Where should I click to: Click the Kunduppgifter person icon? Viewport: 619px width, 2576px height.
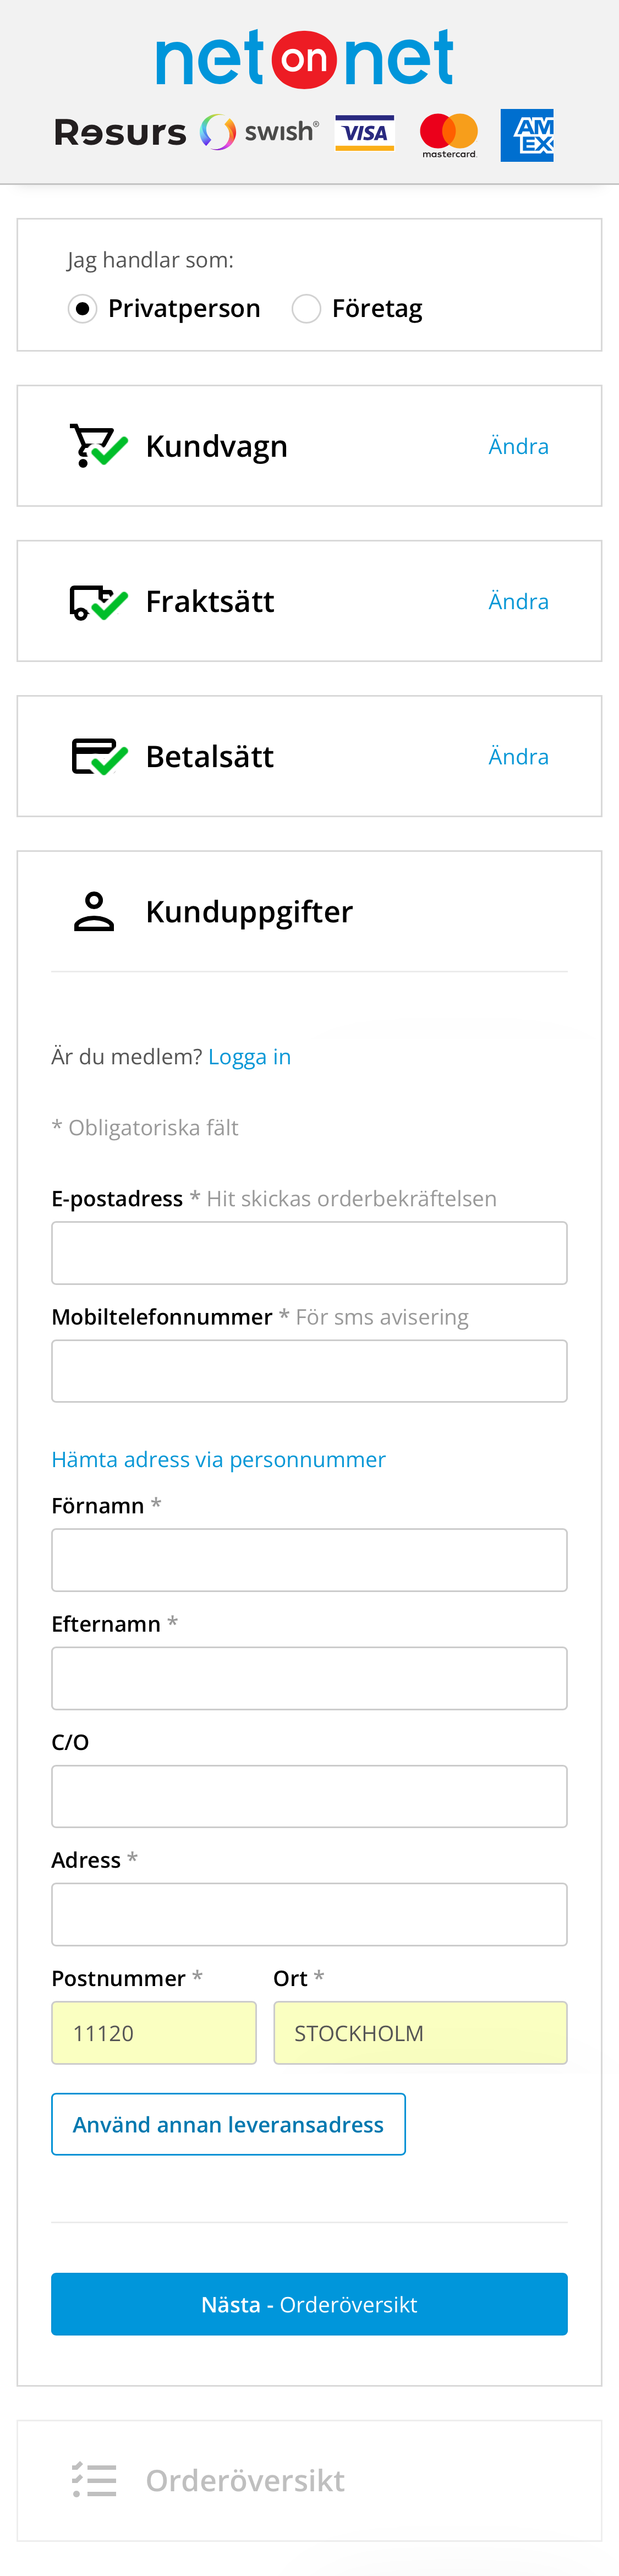pos(93,910)
